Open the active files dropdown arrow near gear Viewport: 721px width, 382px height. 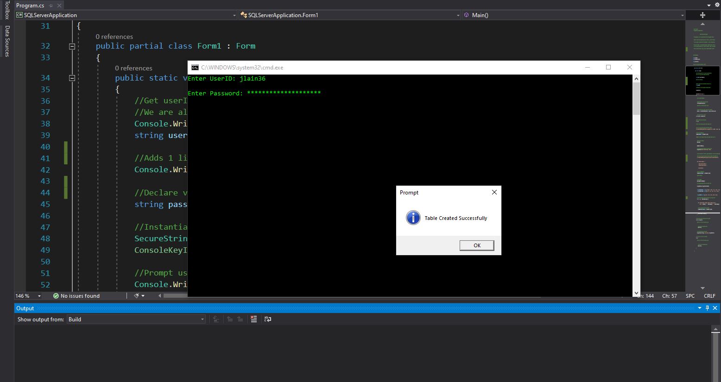(709, 5)
